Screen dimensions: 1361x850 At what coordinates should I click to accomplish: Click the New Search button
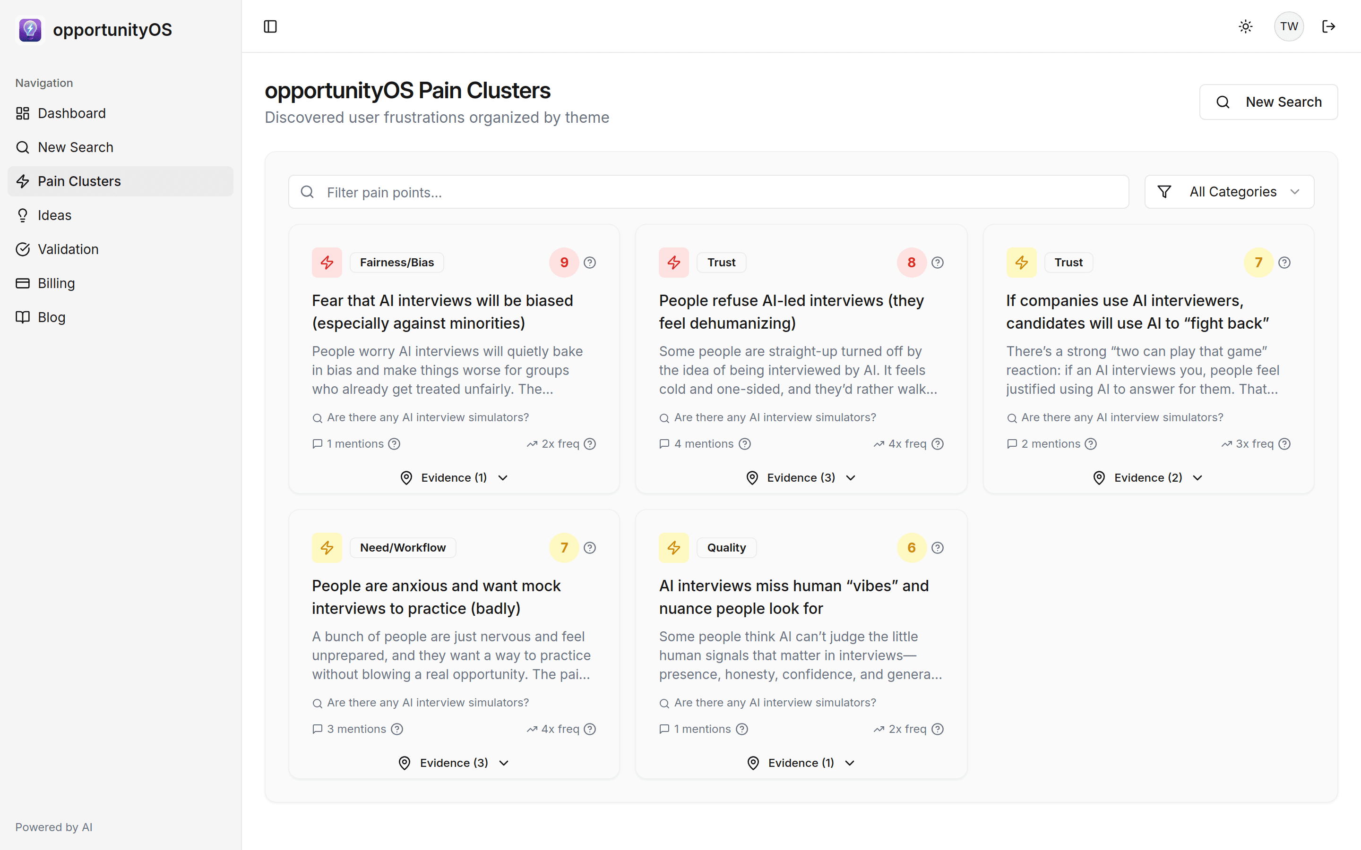click(x=1269, y=102)
